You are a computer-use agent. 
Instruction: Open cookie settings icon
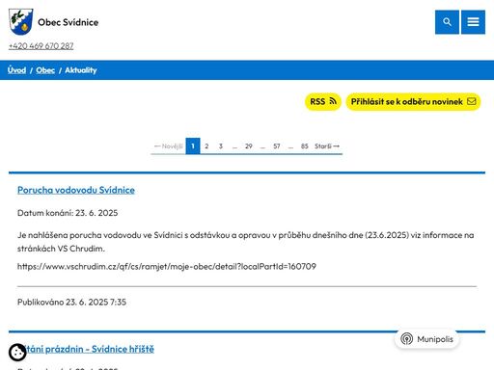point(17,353)
